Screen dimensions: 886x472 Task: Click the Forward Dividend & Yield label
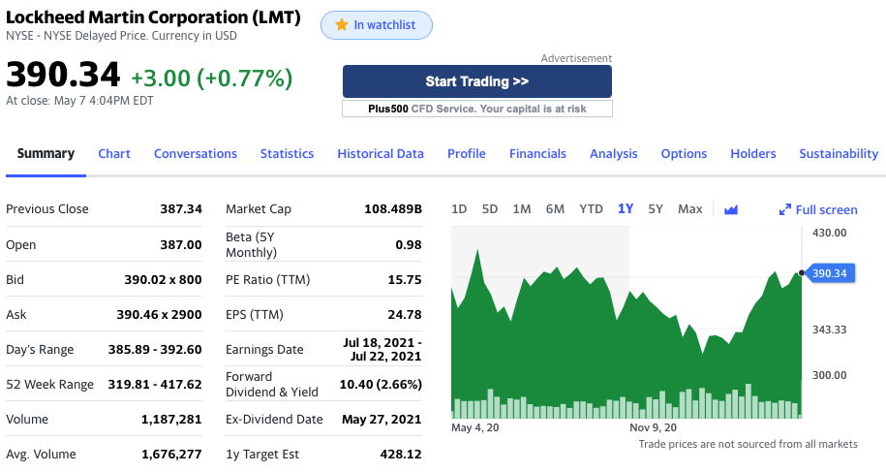(x=272, y=385)
